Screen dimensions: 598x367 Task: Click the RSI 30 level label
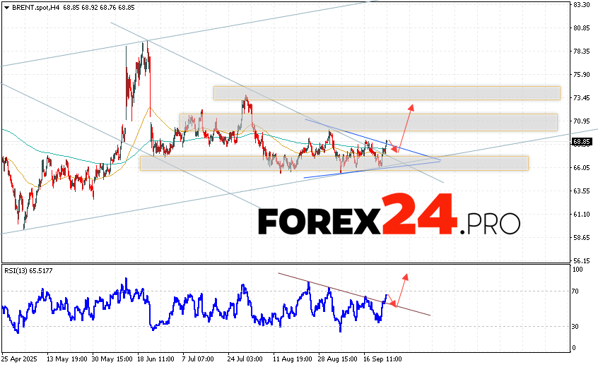[578, 326]
